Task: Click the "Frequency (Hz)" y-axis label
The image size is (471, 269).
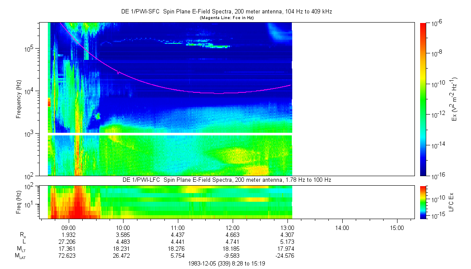Action: [x=19, y=99]
